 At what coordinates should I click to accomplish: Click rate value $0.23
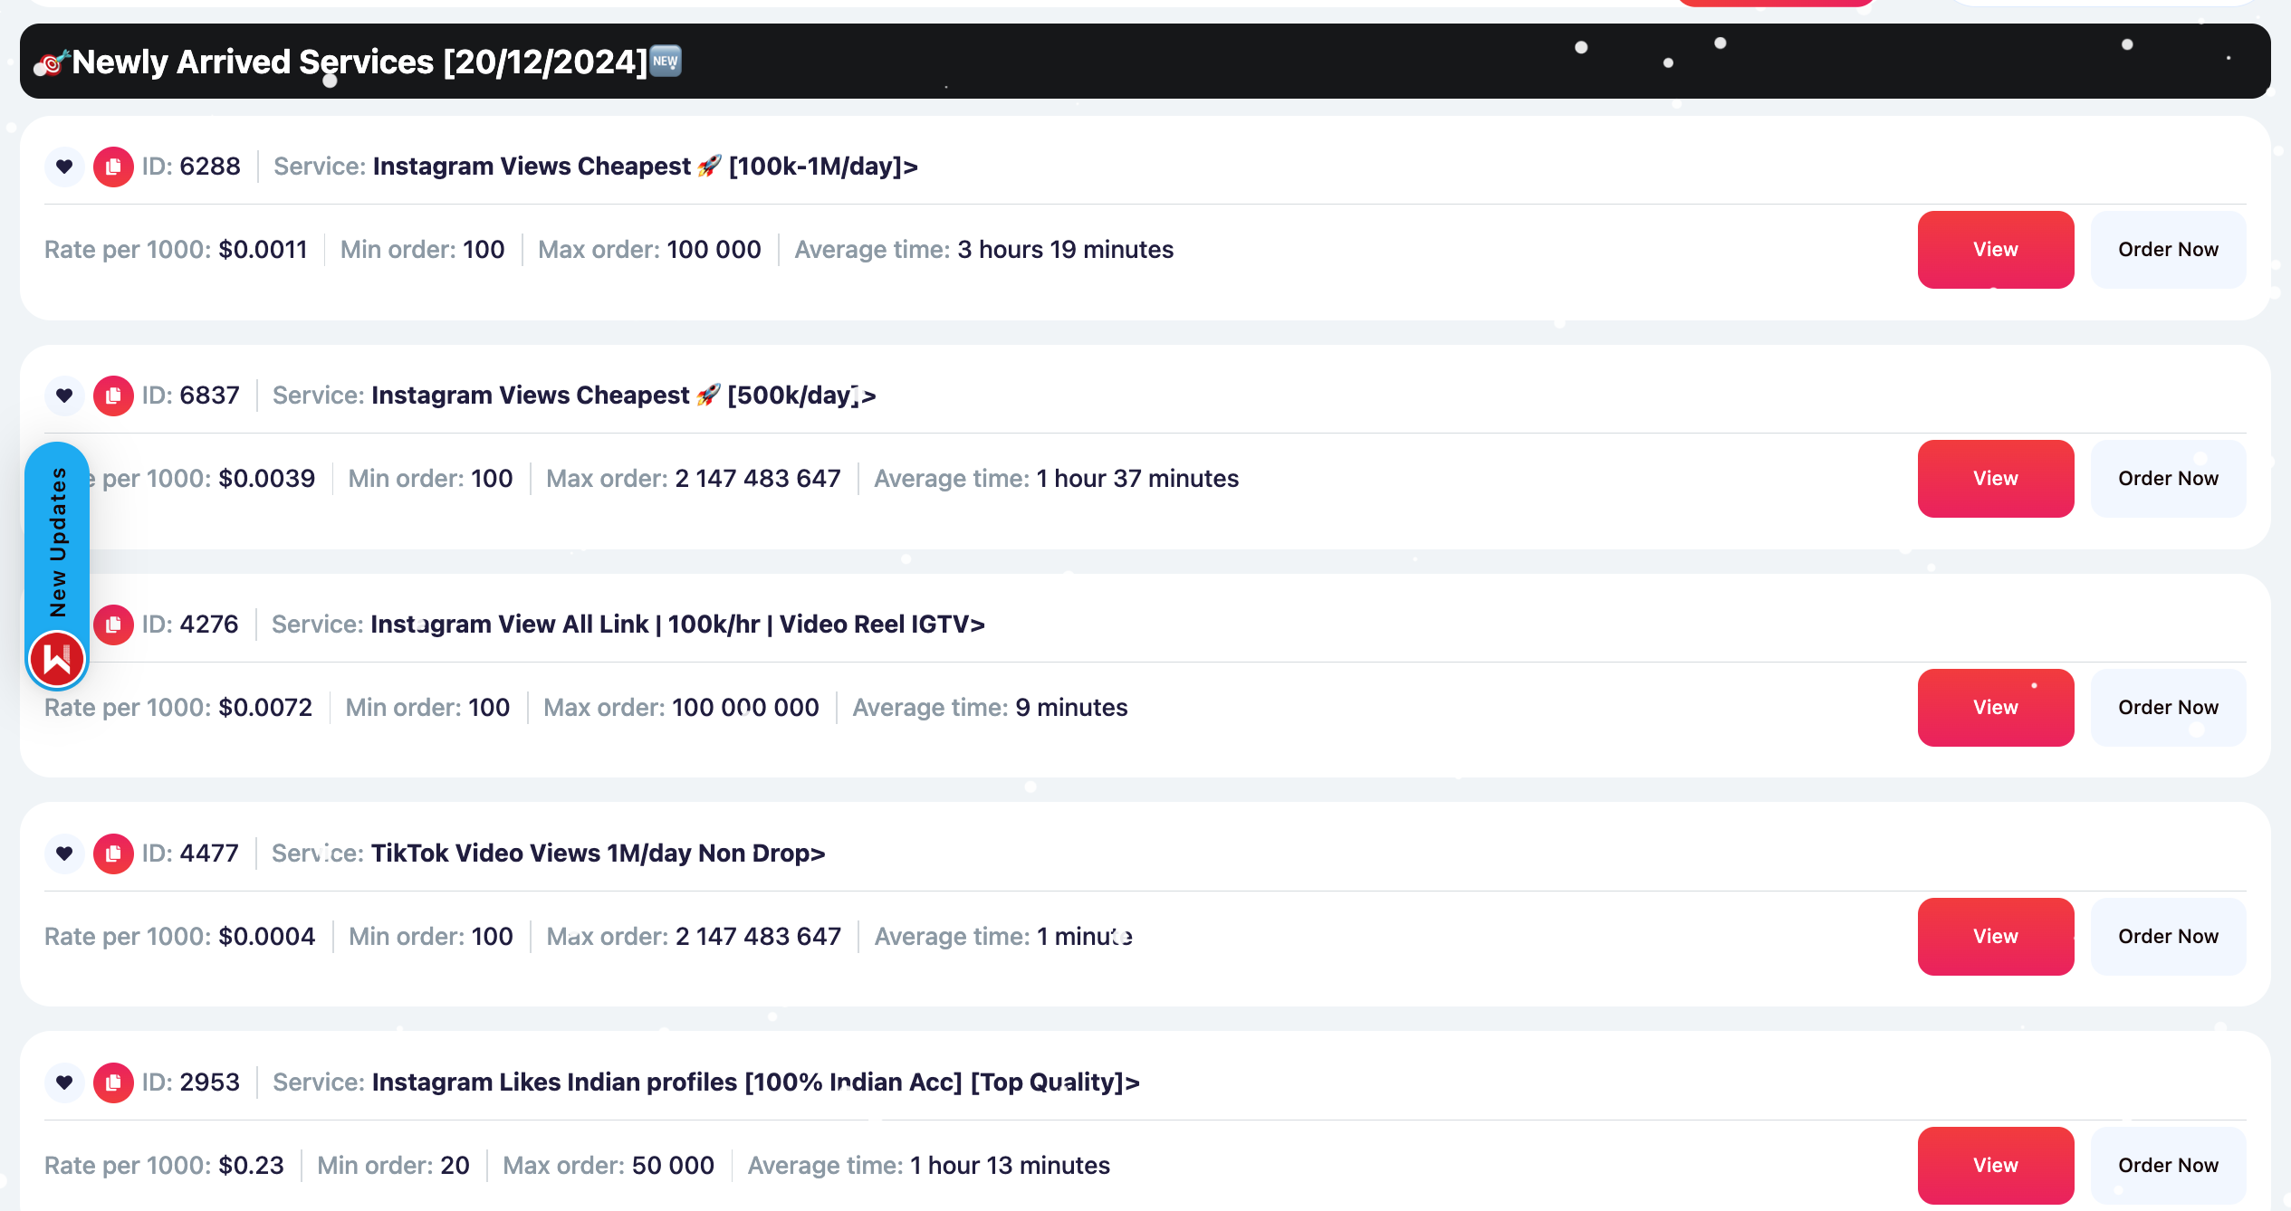pos(252,1166)
